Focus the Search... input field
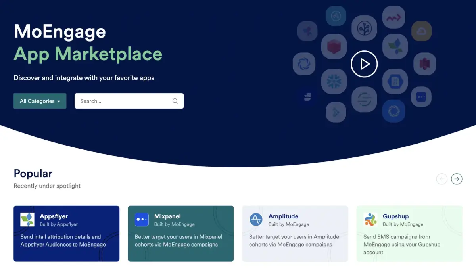Screen dimensions: 476x272 tap(129, 101)
